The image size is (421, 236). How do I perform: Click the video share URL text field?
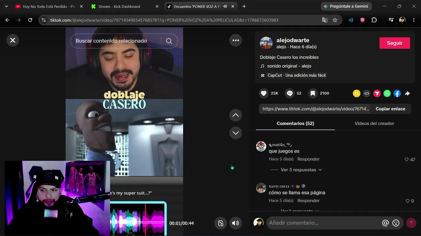coord(314,109)
